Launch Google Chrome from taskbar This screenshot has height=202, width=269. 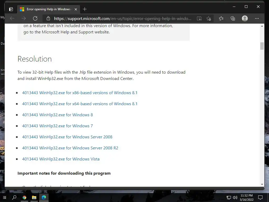pos(24,198)
